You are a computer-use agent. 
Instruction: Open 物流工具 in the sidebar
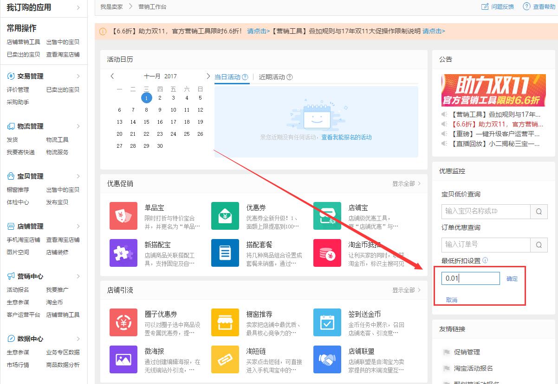(57, 139)
